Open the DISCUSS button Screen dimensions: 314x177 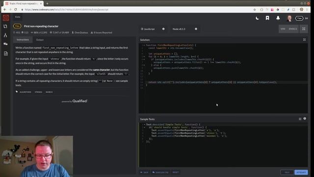click(x=160, y=172)
